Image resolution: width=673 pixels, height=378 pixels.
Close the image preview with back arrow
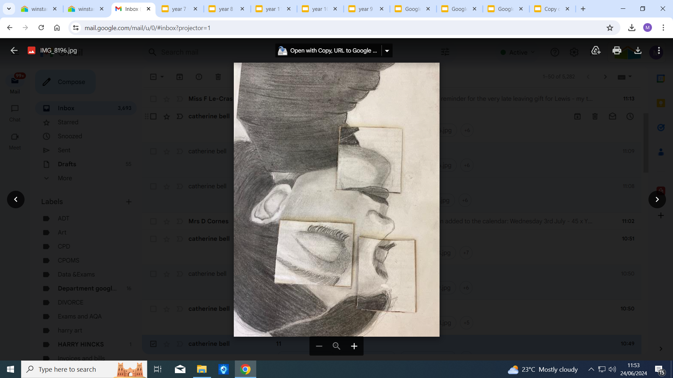(14, 50)
